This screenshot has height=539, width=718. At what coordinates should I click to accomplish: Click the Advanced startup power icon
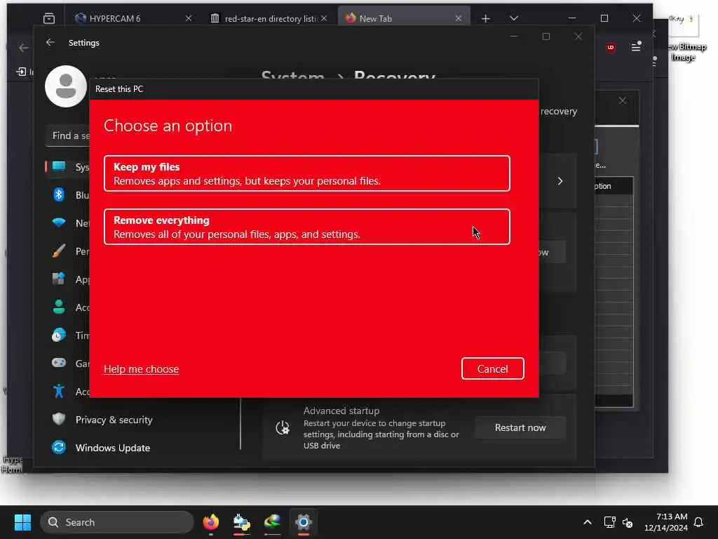[x=283, y=427]
